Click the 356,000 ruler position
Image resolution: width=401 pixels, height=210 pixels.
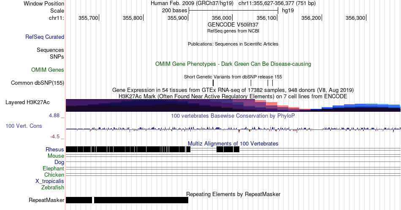click(x=222, y=18)
